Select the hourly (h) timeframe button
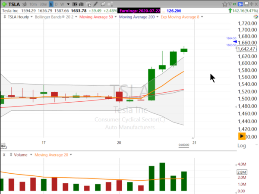 [51, 4]
